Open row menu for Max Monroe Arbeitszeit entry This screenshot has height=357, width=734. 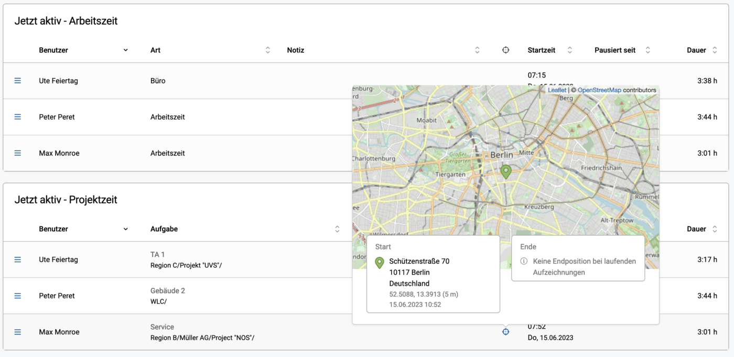[x=17, y=153]
